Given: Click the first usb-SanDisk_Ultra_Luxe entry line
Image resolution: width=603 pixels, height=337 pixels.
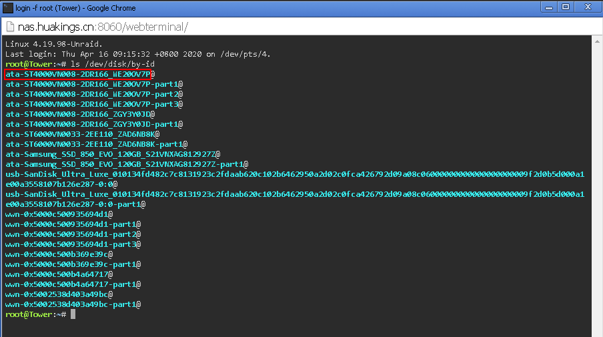Looking at the screenshot, I should click(293, 174).
